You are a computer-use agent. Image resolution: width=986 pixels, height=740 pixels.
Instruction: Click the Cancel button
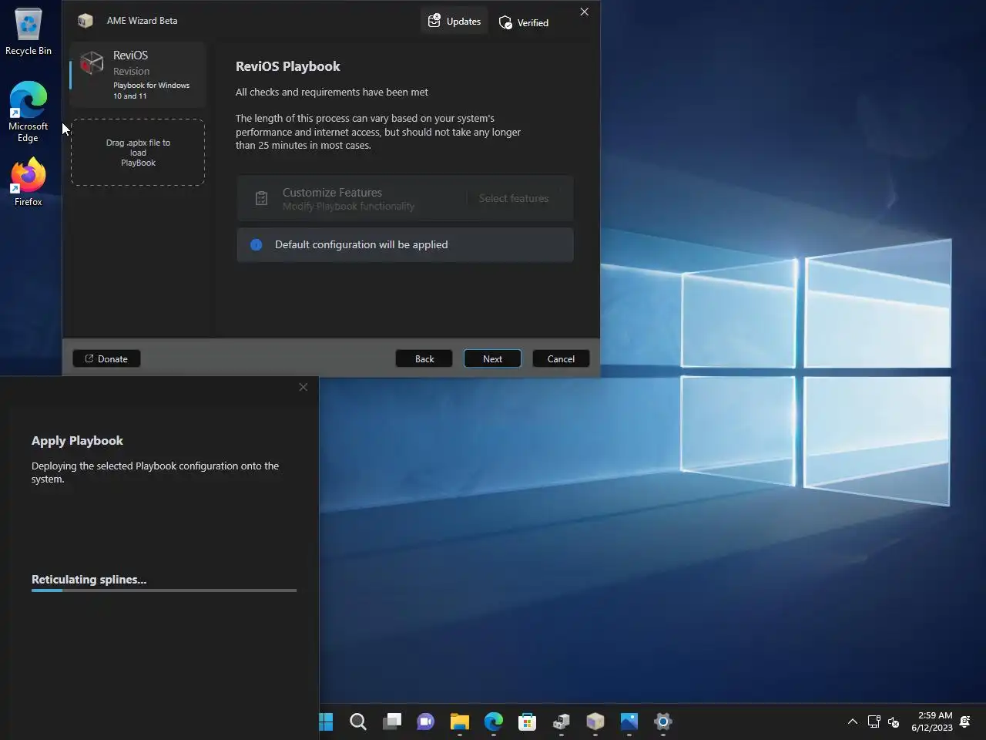561,358
